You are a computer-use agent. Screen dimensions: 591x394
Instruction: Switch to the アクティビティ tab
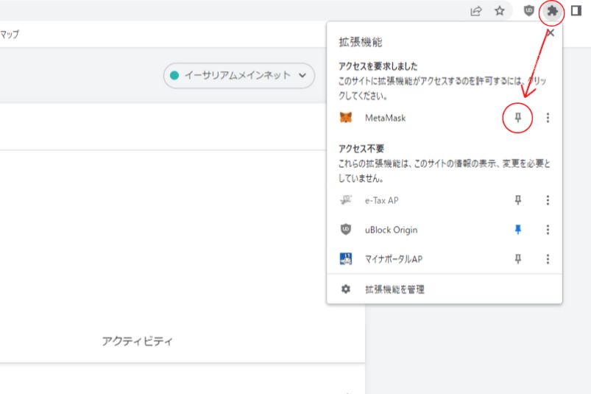pos(137,341)
